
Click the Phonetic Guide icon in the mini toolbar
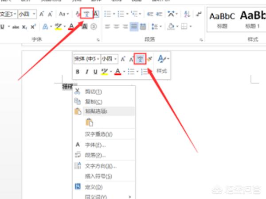pyautogui.click(x=140, y=59)
